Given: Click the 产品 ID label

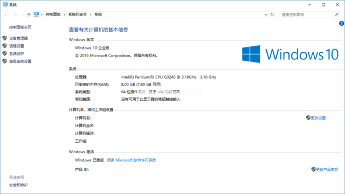Looking at the screenshot, I should (x=81, y=170).
